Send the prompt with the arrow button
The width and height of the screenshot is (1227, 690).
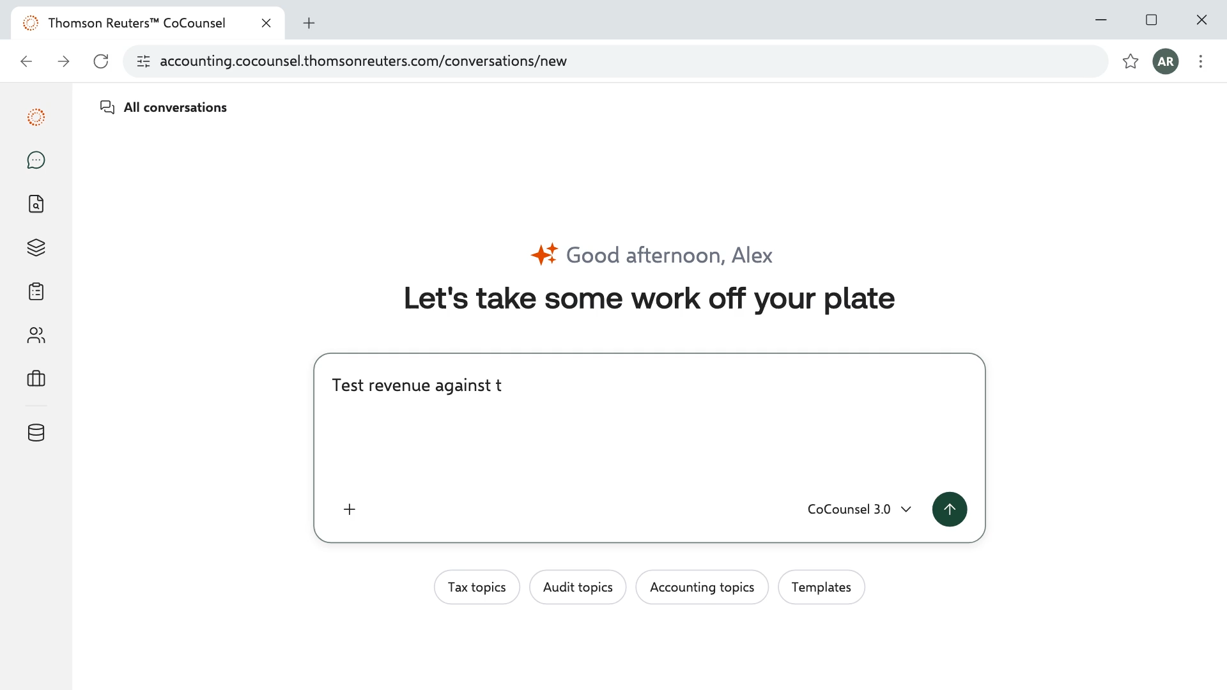tap(950, 509)
